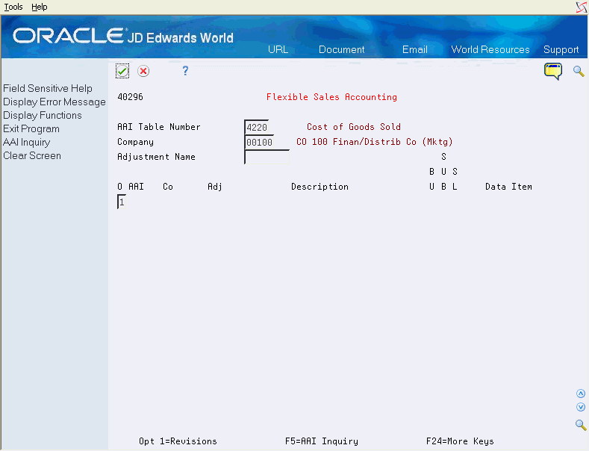Click the AAI Table Number field
This screenshot has height=451, width=589.
click(x=257, y=127)
